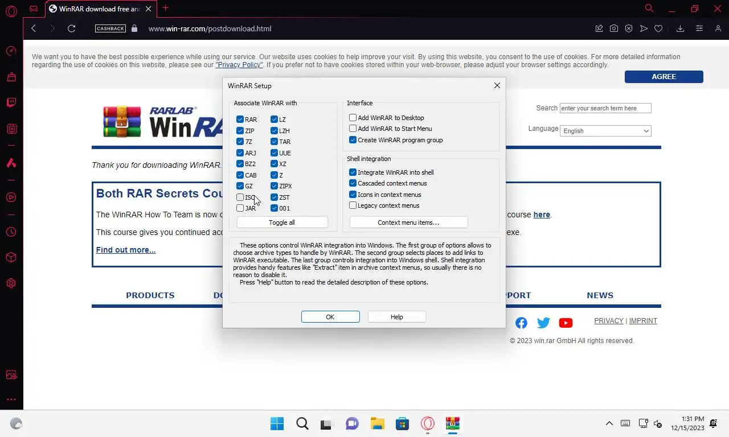Open the PRIVACY footer link
The width and height of the screenshot is (729, 437).
[x=609, y=321]
